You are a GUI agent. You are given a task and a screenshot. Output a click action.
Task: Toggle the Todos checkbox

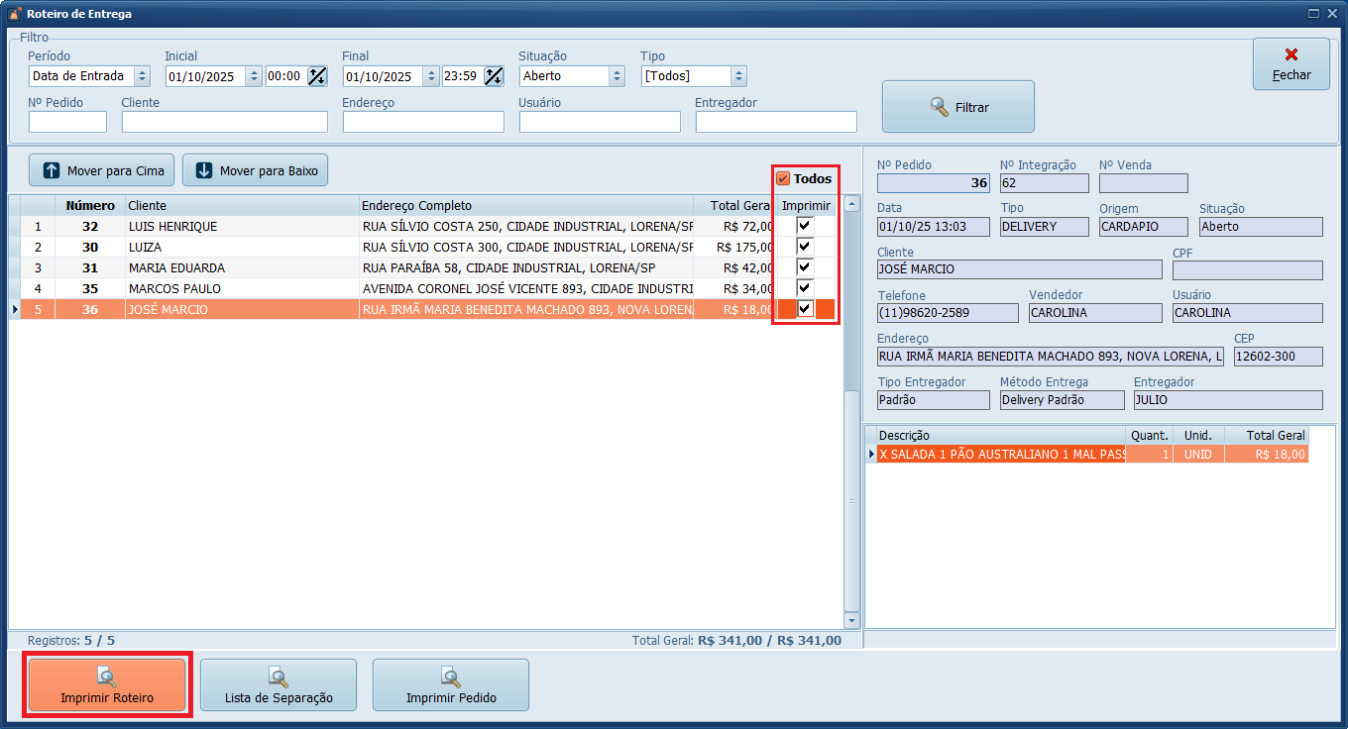(783, 178)
